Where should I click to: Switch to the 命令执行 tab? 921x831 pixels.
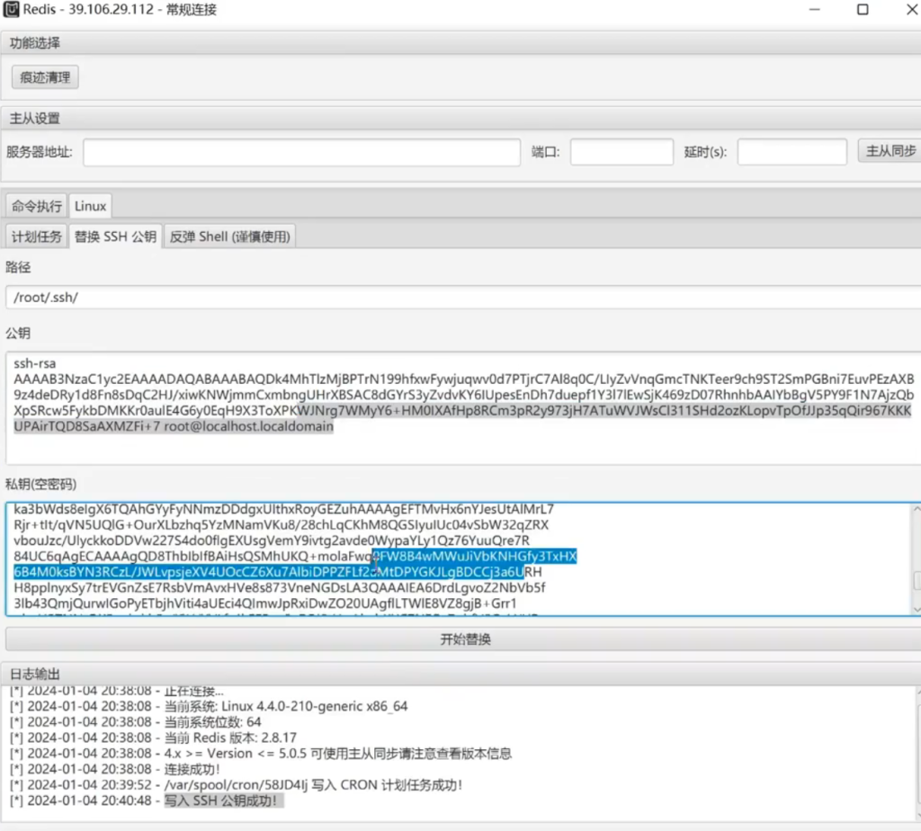37,206
